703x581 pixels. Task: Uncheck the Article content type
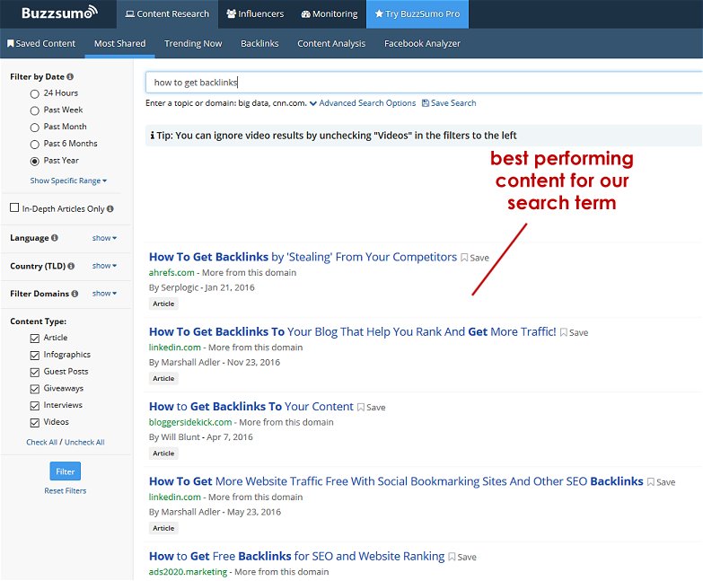click(x=34, y=338)
